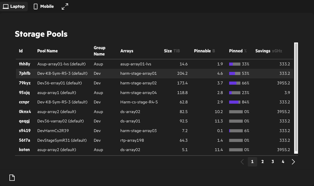Screen dimensions: 314x186
Task: Click pool name Asup-array01-lvs (default)
Action: [62, 64]
